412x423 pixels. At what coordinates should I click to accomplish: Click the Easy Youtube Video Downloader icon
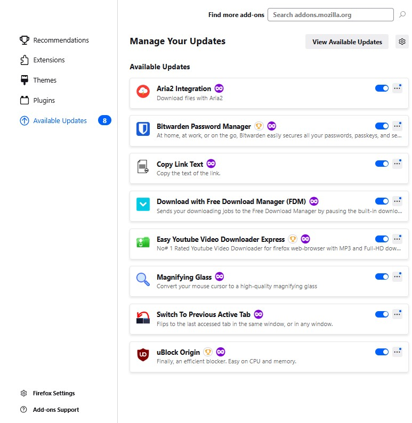(x=143, y=242)
